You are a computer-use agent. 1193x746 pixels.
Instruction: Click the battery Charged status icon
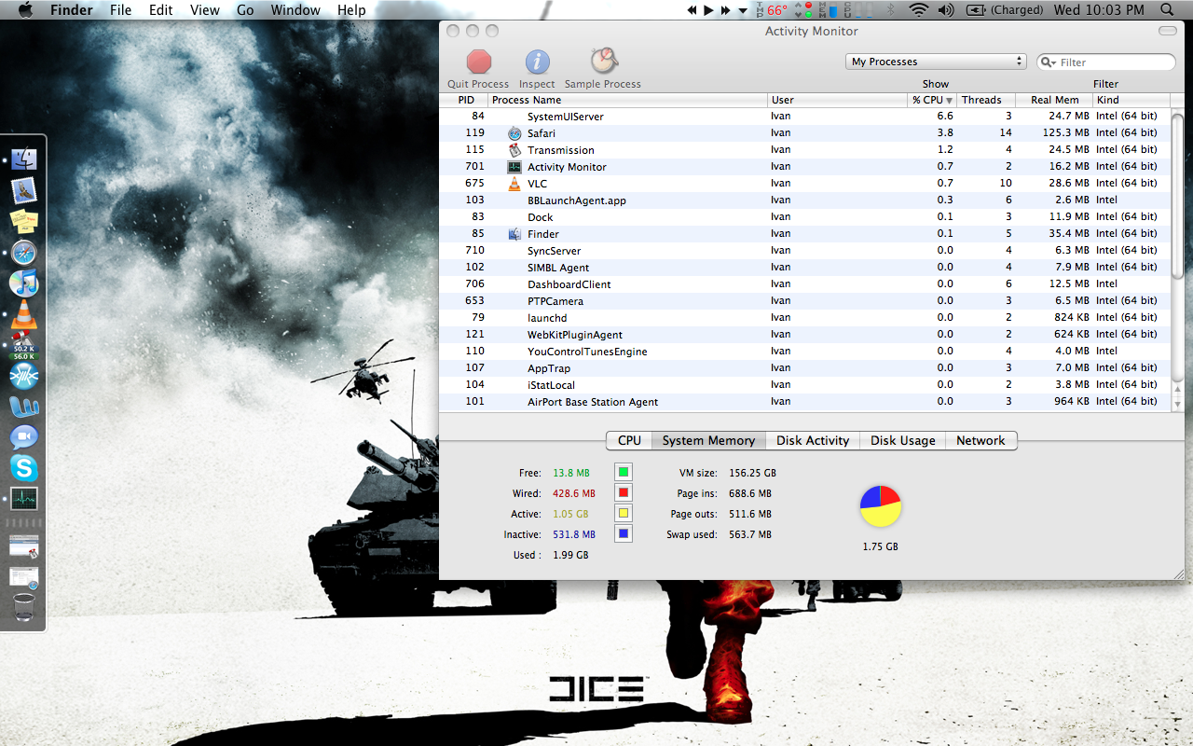pos(1005,10)
